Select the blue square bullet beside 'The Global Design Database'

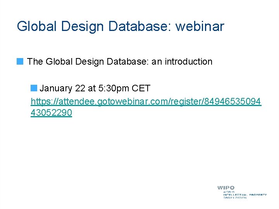pos(20,61)
